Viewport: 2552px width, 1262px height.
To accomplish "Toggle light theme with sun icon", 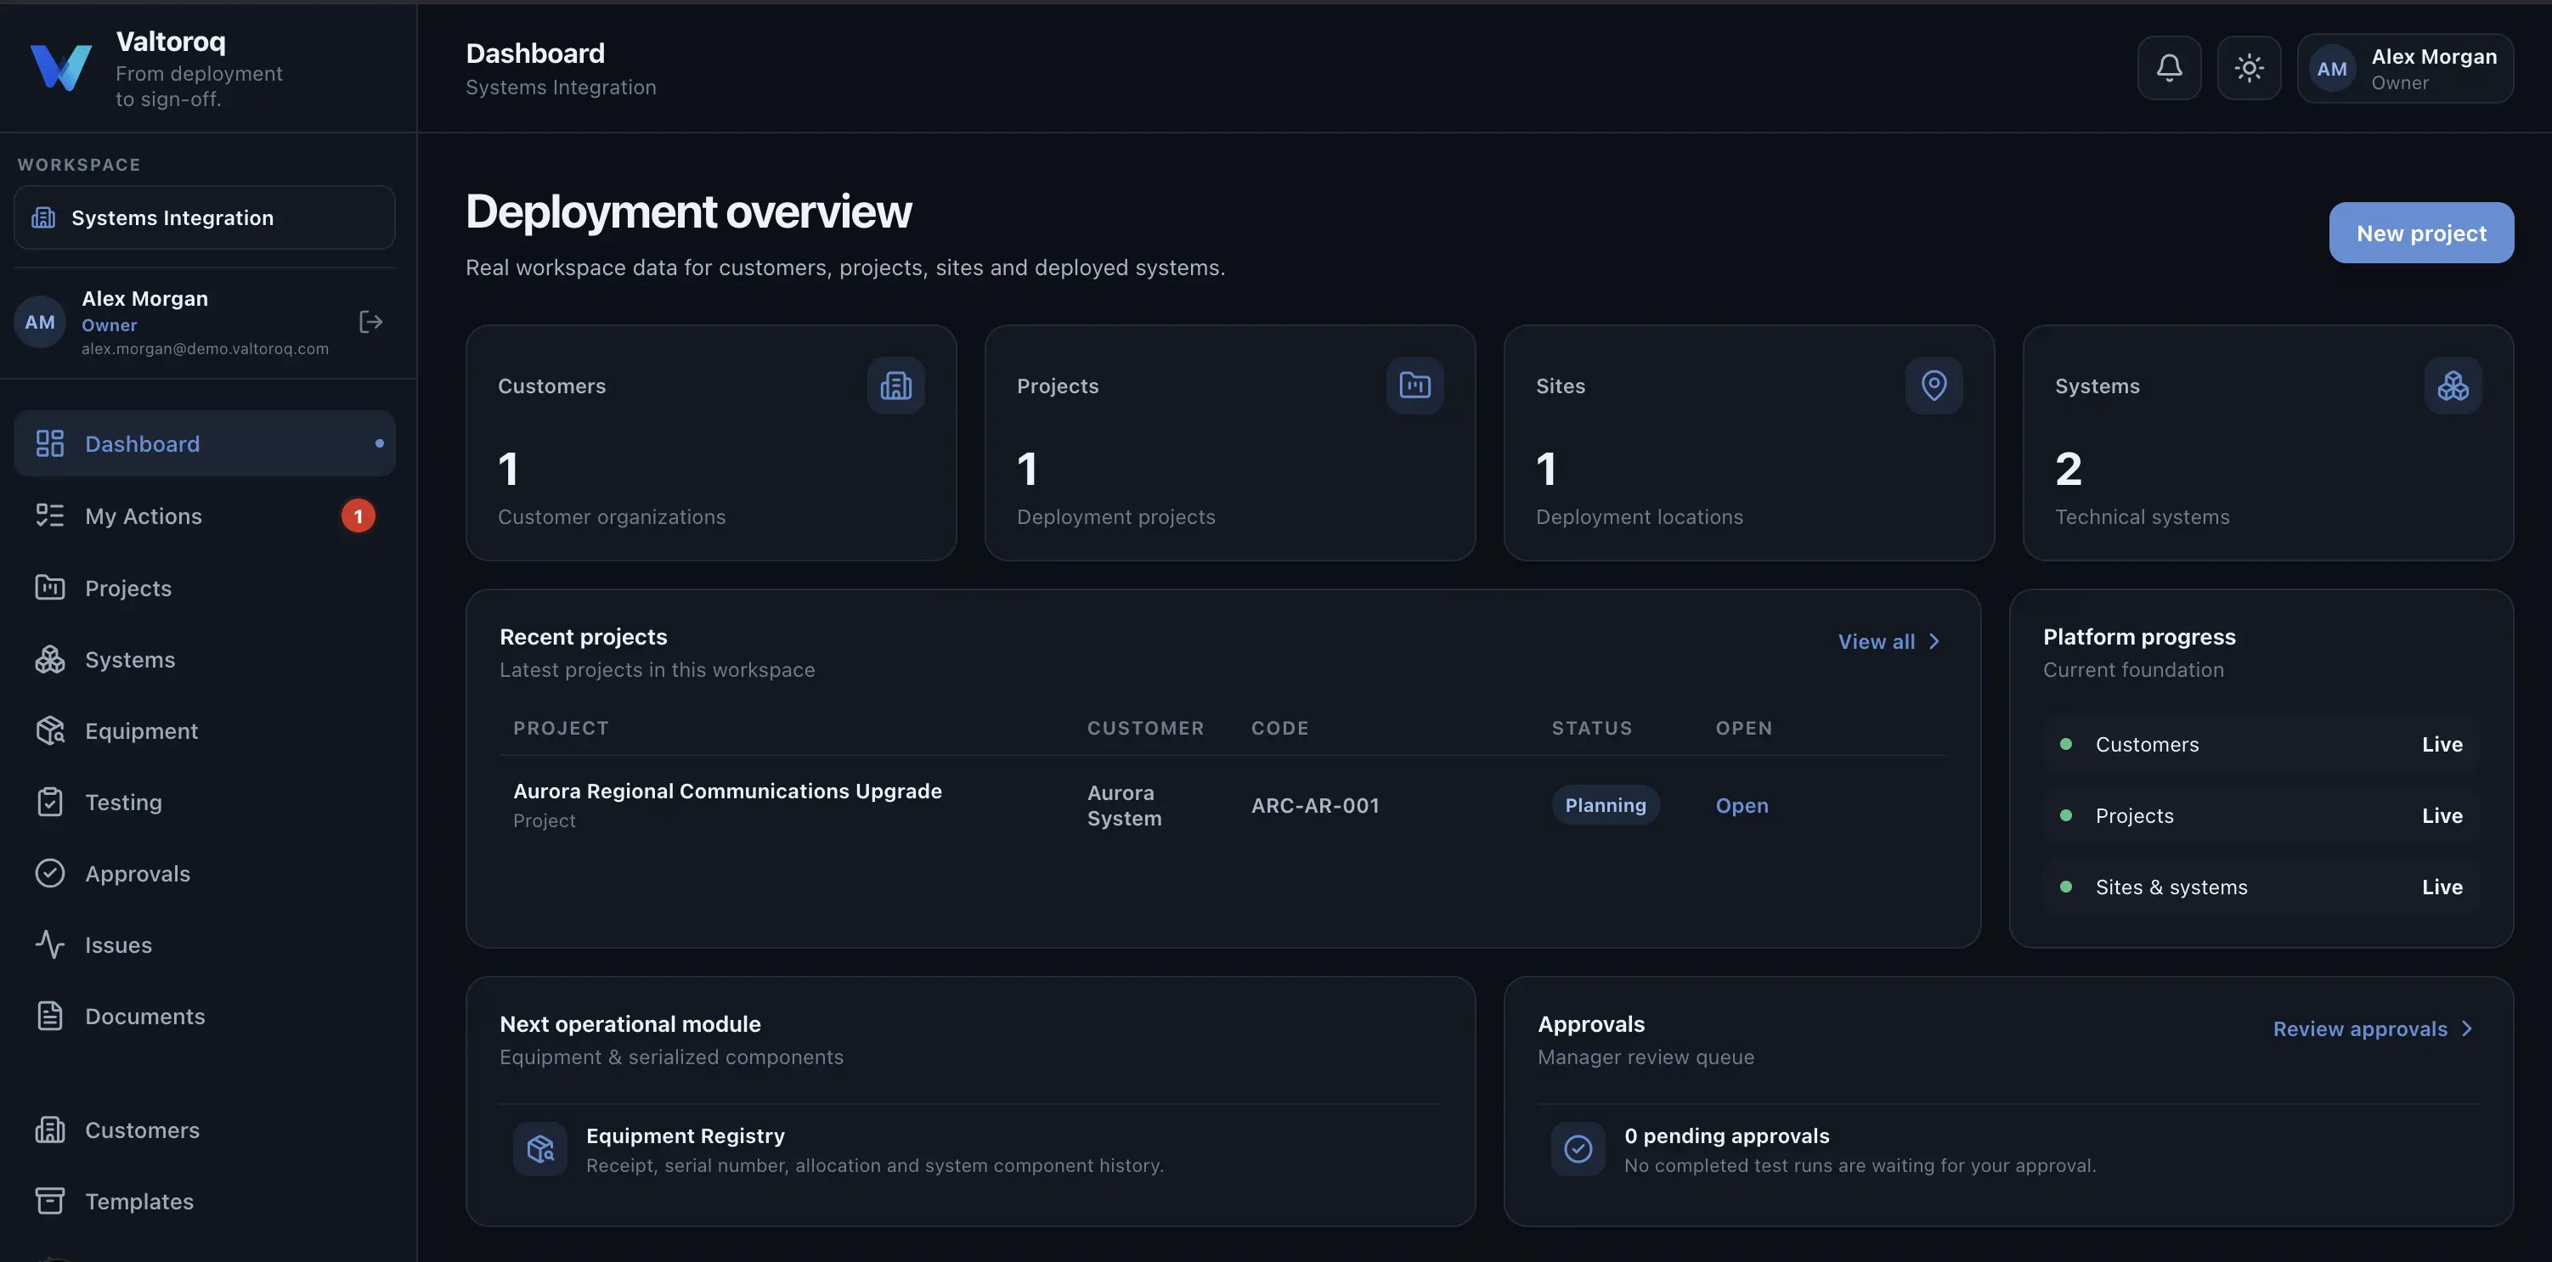I will [2249, 68].
